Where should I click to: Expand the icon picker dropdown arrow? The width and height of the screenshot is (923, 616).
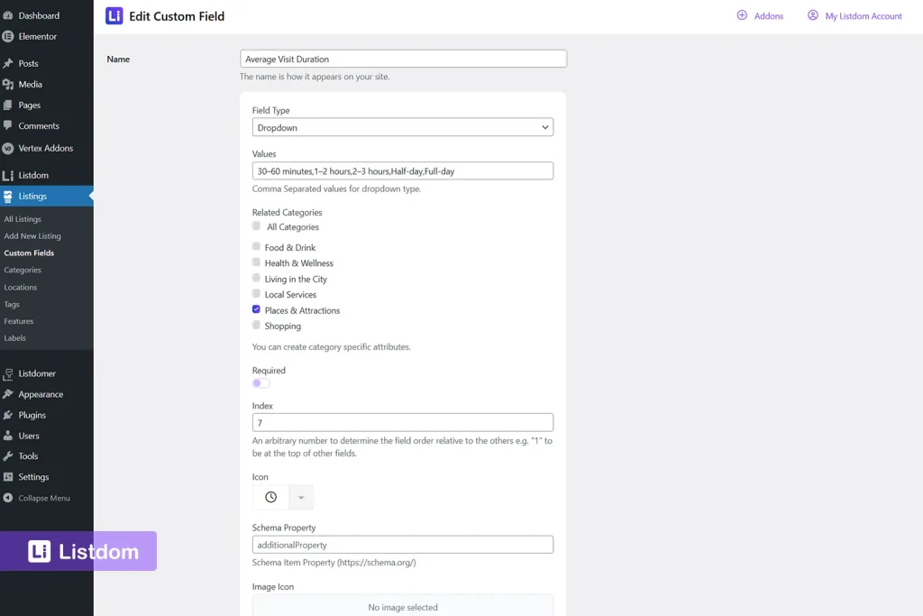301,497
